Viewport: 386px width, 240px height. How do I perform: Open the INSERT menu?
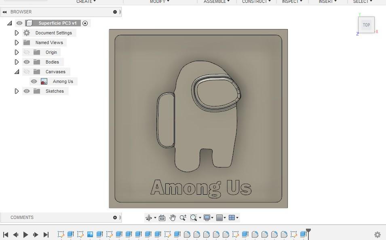tap(327, 2)
